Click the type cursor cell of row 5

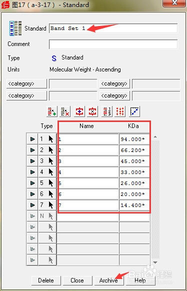click(47, 183)
